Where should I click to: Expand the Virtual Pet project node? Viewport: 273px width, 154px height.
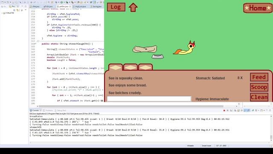[2, 13]
